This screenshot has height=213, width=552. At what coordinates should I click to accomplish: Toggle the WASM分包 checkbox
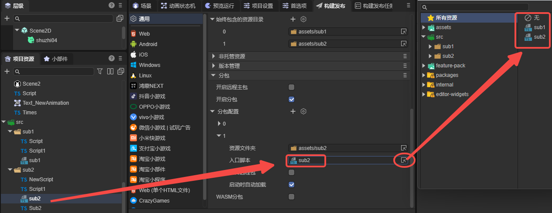point(291,197)
